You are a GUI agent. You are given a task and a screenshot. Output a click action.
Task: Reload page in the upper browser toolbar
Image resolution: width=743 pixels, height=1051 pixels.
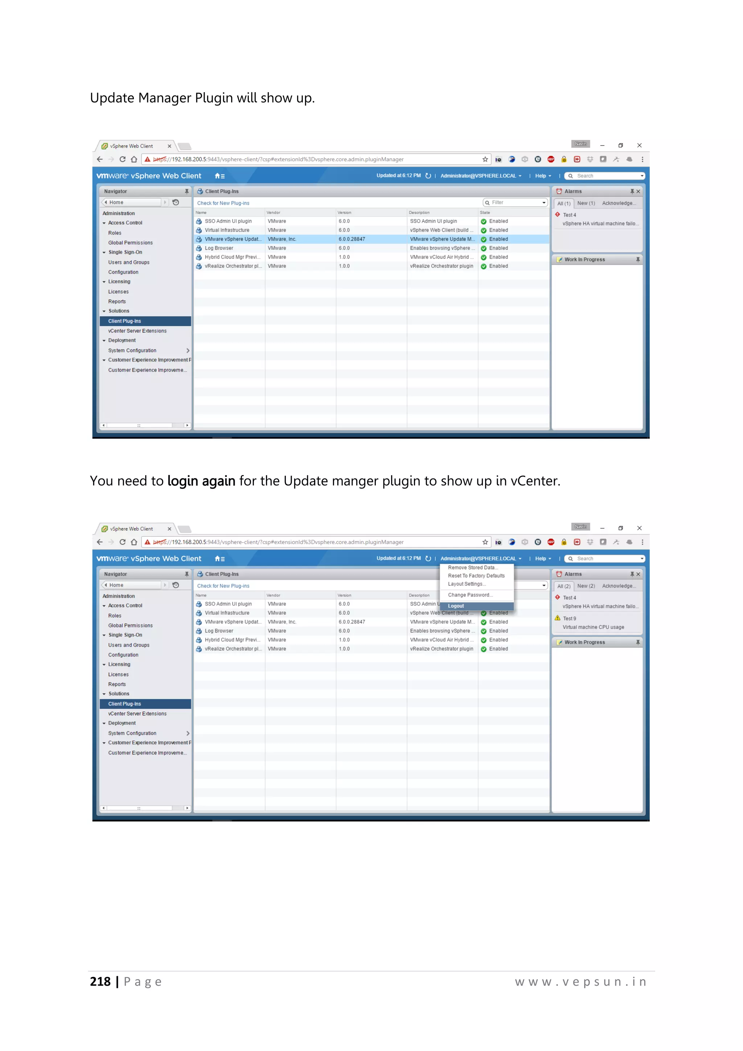coord(122,159)
